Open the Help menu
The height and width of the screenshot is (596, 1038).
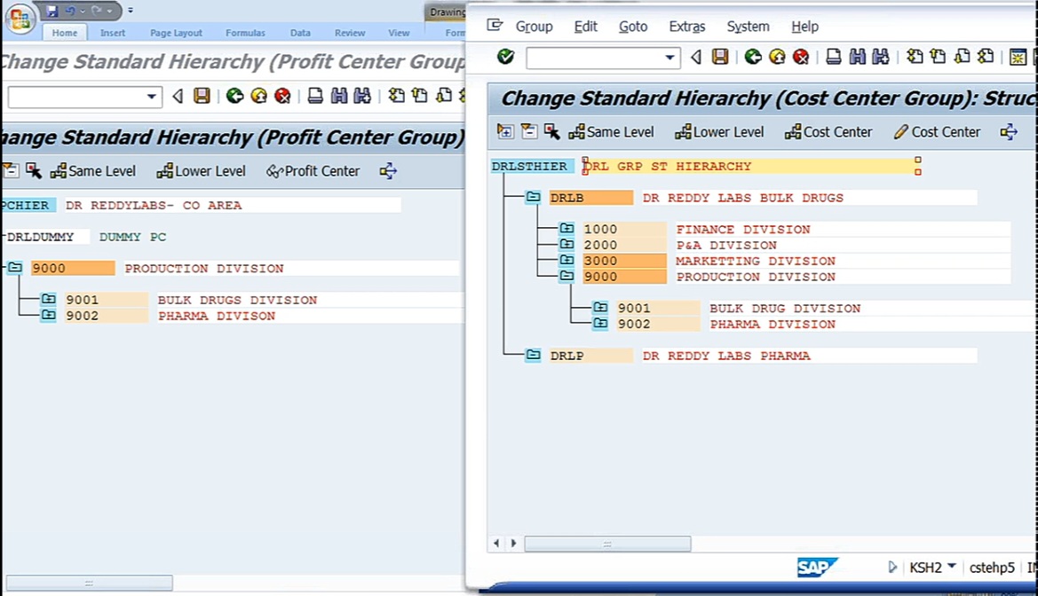805,27
